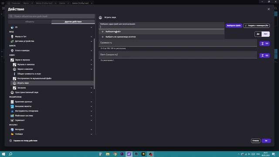Click the Загрузка music icon

point(14,88)
